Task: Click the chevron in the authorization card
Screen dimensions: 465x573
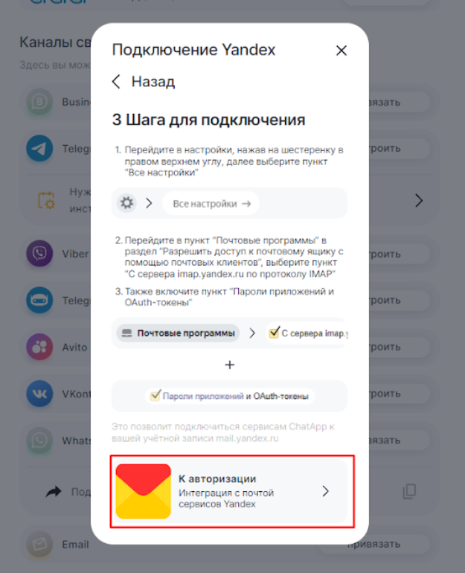Action: click(325, 491)
